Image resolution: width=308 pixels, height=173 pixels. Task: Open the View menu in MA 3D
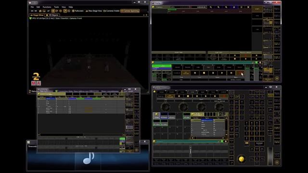[64, 7]
